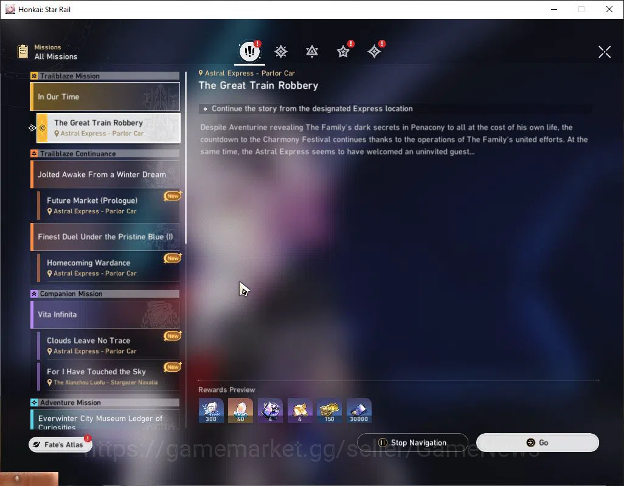View the 30000 credits reward
The height and width of the screenshot is (486, 624).
359,411
